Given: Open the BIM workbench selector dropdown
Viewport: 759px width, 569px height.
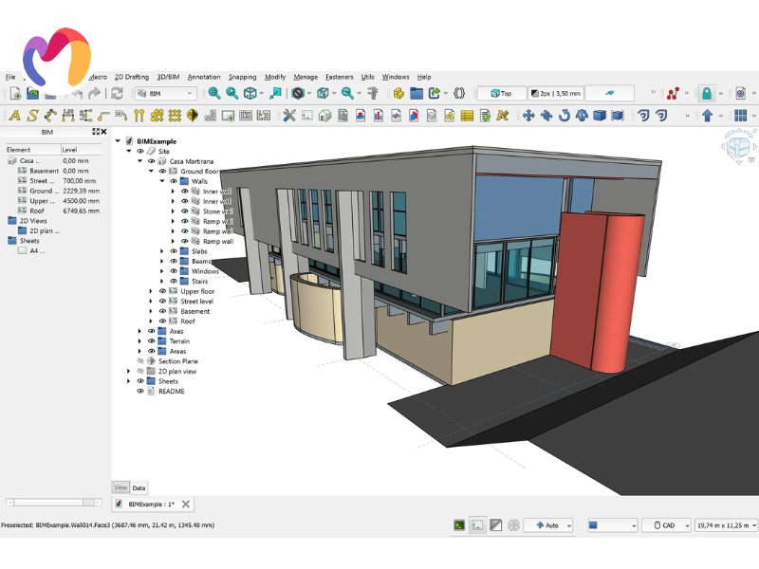Looking at the screenshot, I should pos(166,93).
